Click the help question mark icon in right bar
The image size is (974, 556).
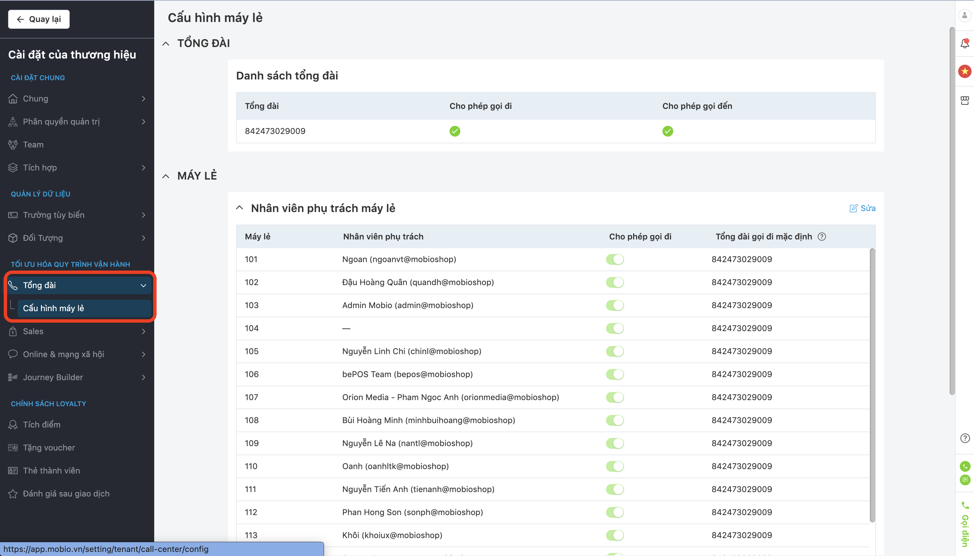[x=965, y=438]
